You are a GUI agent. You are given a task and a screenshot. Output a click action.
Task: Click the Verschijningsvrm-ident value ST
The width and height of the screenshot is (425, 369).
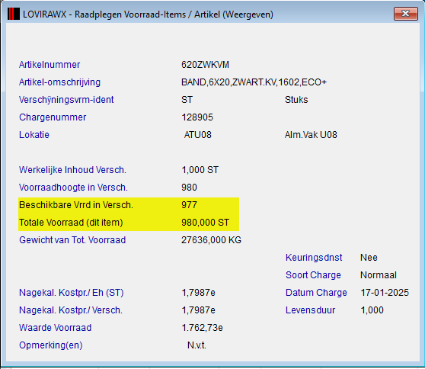click(x=187, y=100)
